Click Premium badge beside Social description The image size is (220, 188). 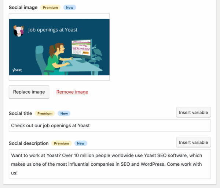[62, 143]
